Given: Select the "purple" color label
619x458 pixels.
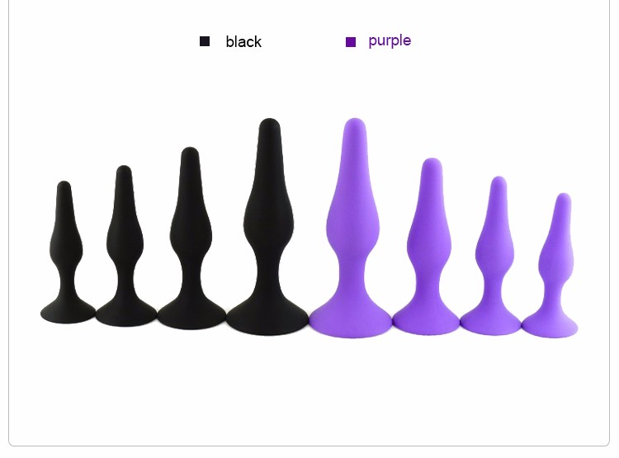Looking at the screenshot, I should coord(390,41).
